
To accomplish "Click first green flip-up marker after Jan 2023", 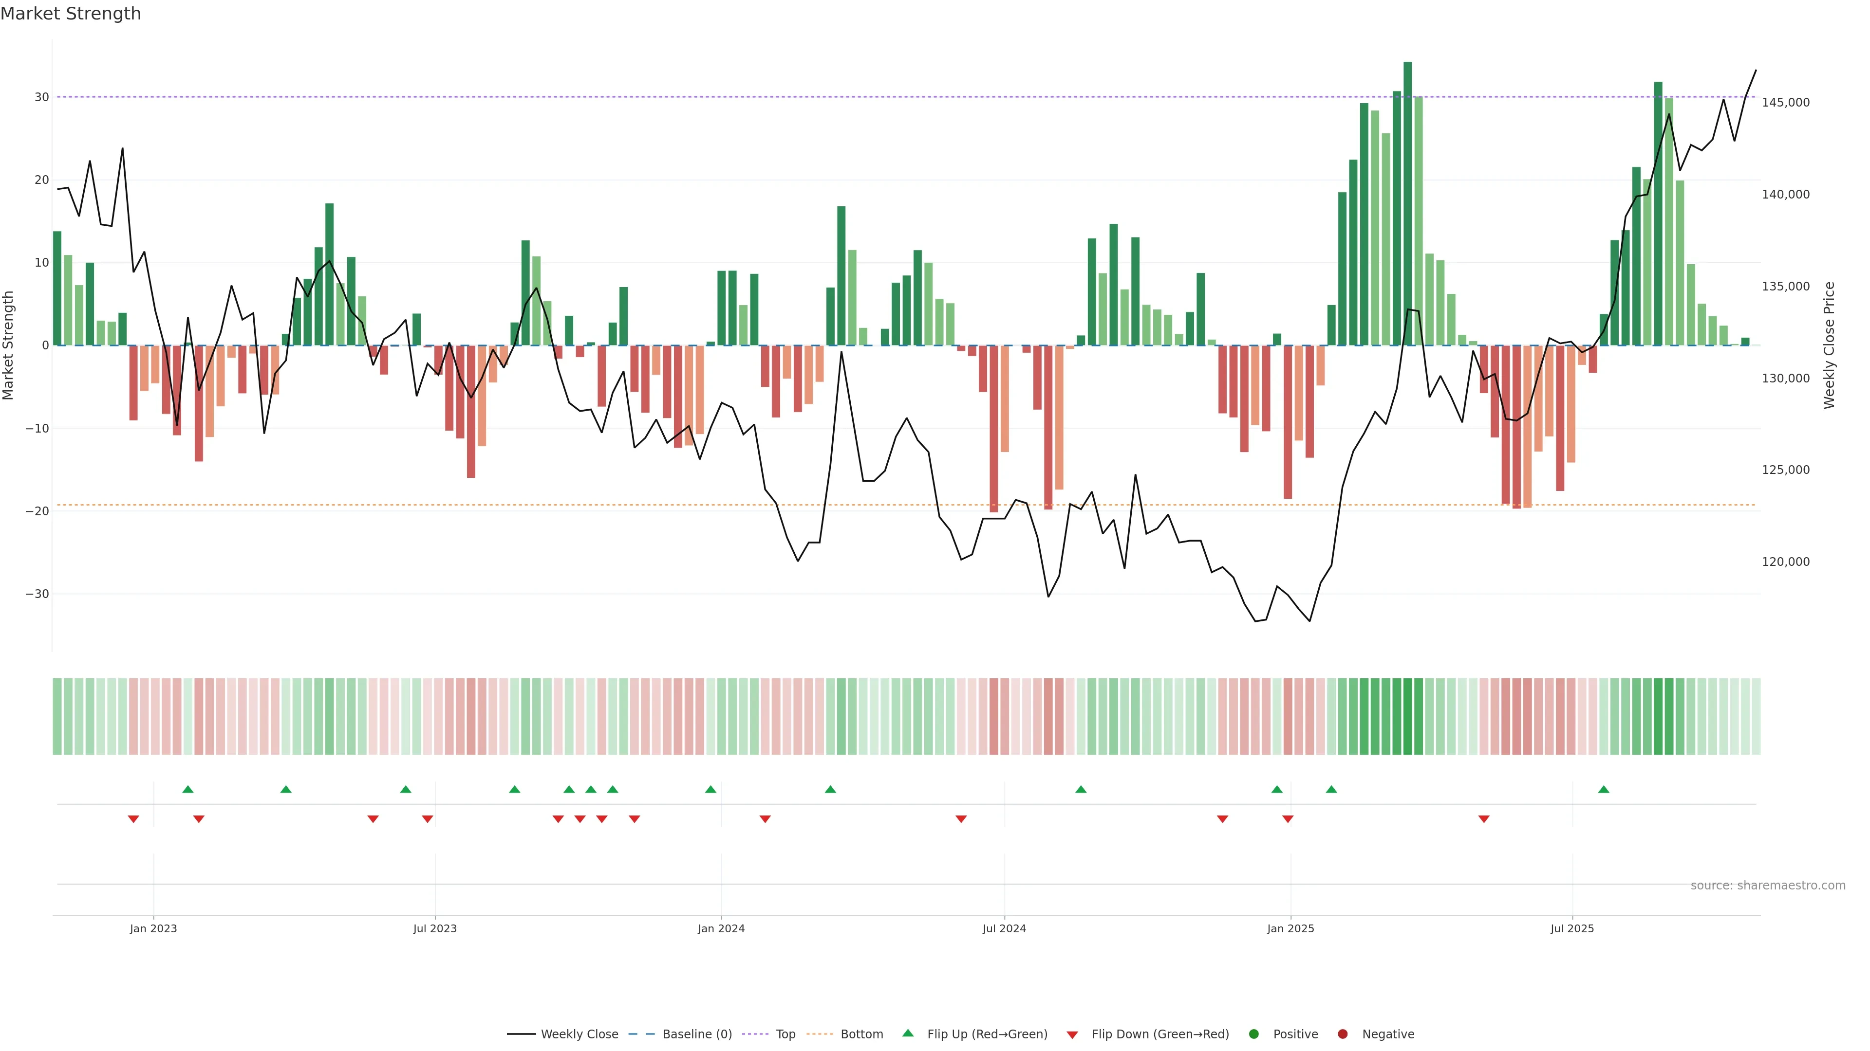I will coord(188,789).
